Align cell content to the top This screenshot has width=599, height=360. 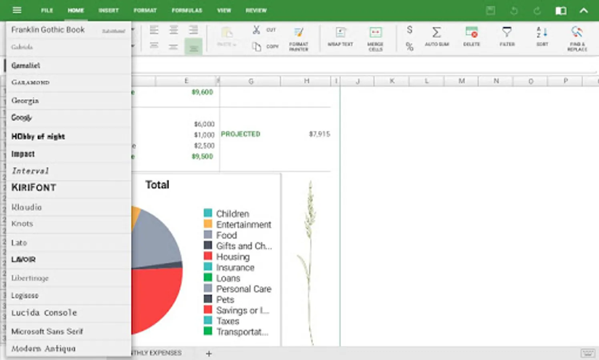154,46
